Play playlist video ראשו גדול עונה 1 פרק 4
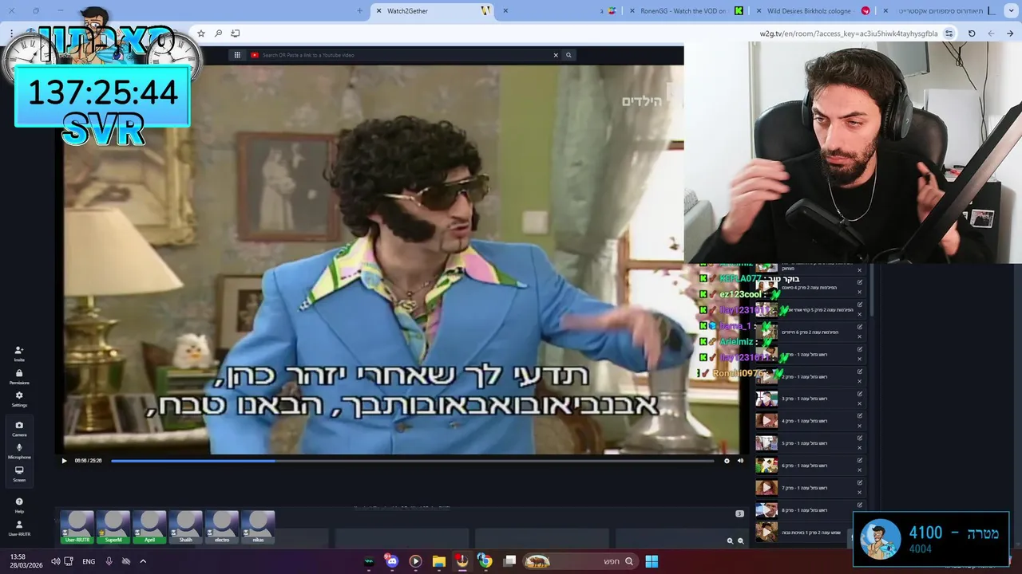Image resolution: width=1022 pixels, height=574 pixels. (766, 421)
